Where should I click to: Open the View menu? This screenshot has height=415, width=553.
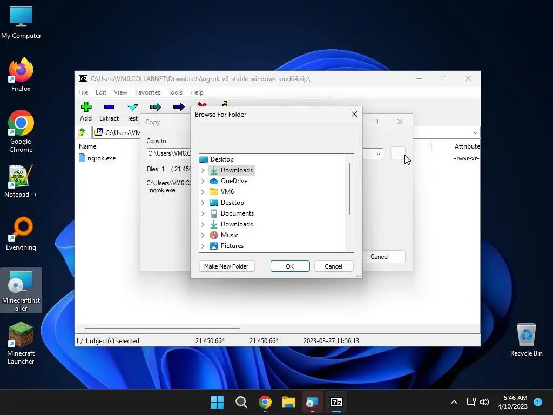click(120, 92)
